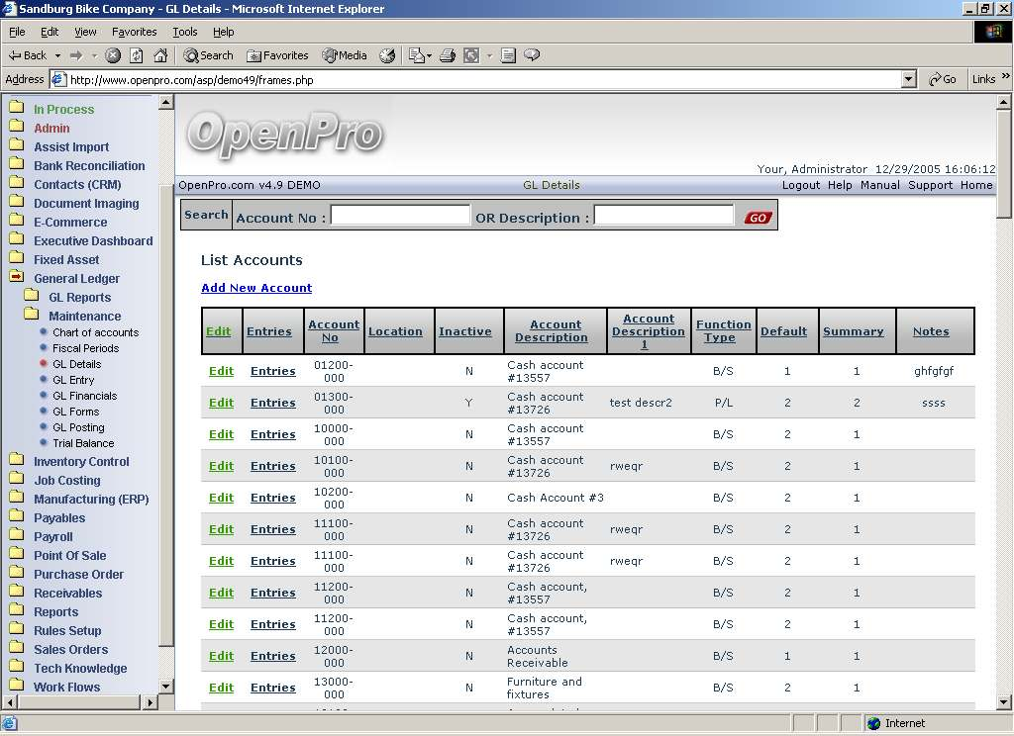Open the History icon in toolbar
The height and width of the screenshot is (736, 1014).
(387, 55)
